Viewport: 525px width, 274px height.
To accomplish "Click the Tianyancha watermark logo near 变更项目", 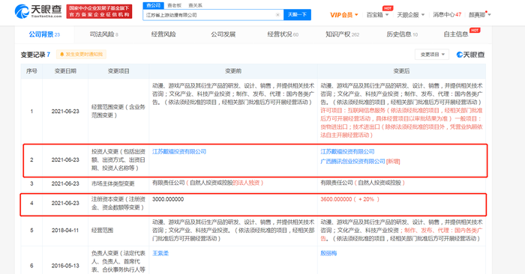I will pyautogui.click(x=471, y=55).
